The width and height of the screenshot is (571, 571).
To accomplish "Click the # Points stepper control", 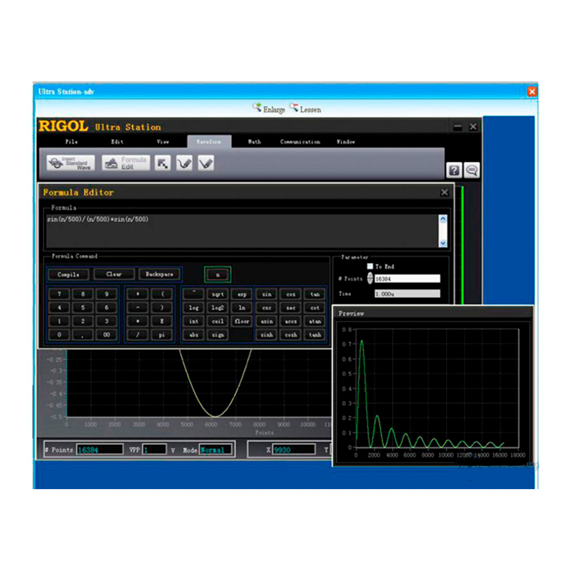I will pyautogui.click(x=370, y=279).
